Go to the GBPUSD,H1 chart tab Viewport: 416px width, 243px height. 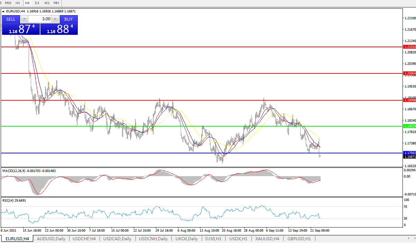[299, 239]
